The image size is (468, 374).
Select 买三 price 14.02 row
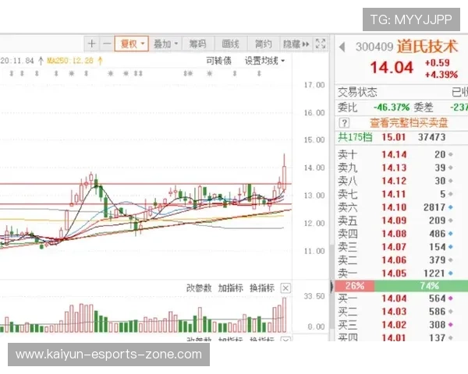pyautogui.click(x=402, y=324)
